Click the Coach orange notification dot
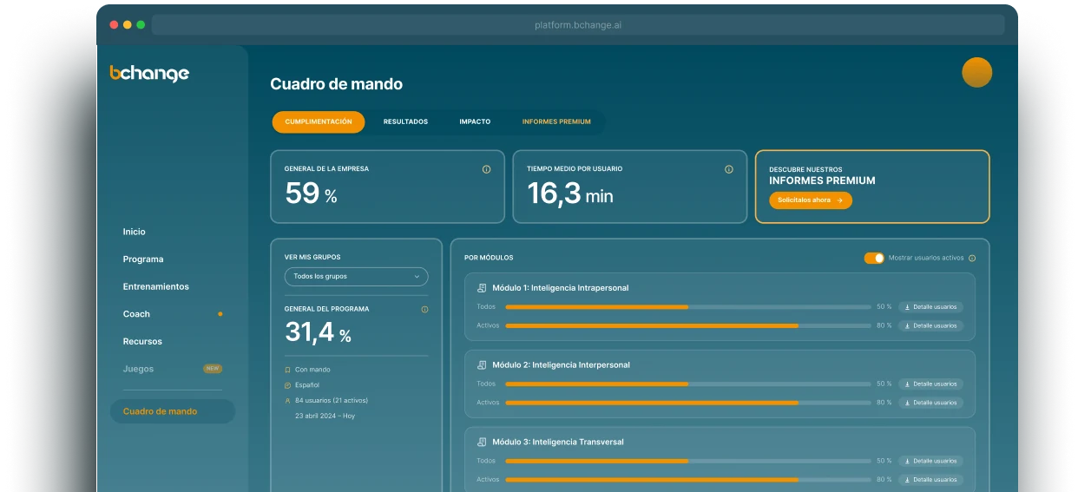 click(220, 314)
